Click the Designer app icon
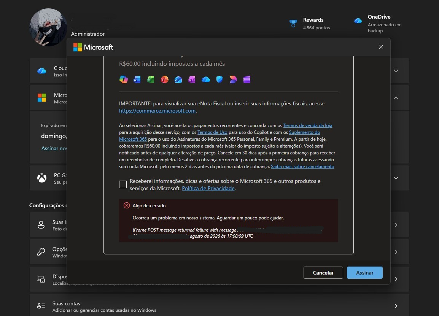 pos(233,79)
